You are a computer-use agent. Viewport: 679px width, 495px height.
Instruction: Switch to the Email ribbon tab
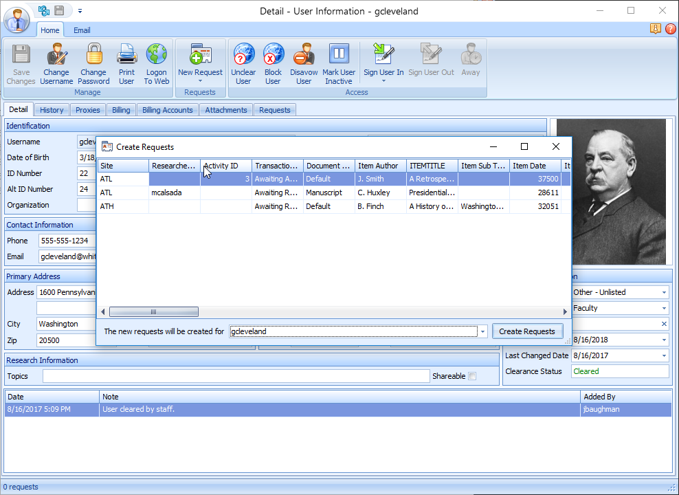(x=82, y=30)
